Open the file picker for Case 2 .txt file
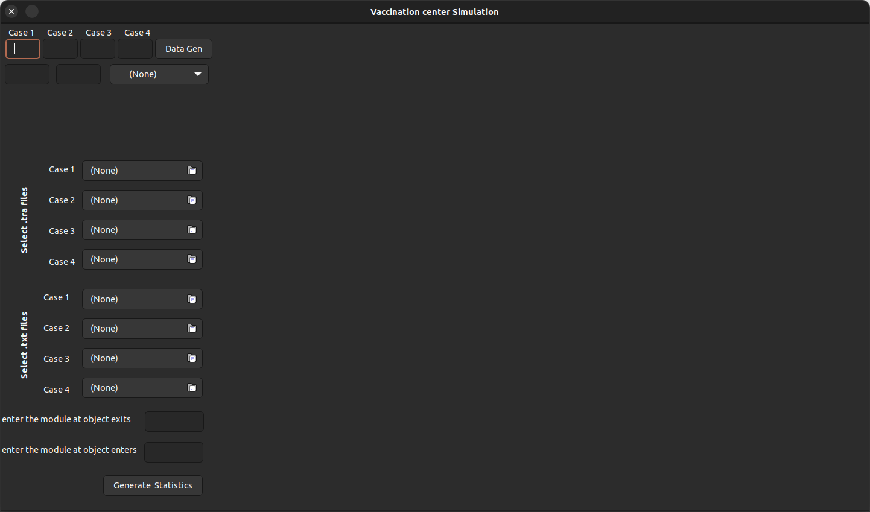870x512 pixels. click(192, 328)
